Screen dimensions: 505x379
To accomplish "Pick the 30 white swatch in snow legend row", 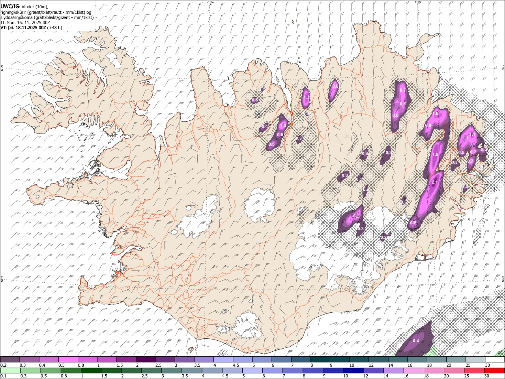I will pos(495,360).
